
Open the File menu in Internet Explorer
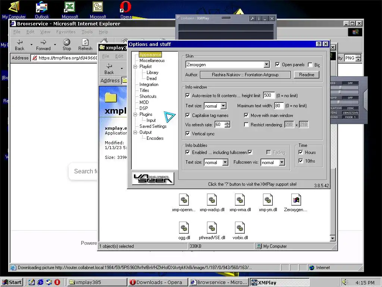[17, 32]
